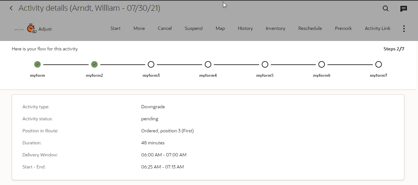
Task: Jump to the myform6 step marker
Action: (322, 64)
